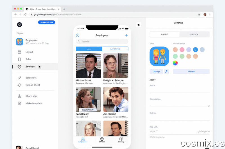Click the upload icon button next to Change

pyautogui.click(x=166, y=72)
